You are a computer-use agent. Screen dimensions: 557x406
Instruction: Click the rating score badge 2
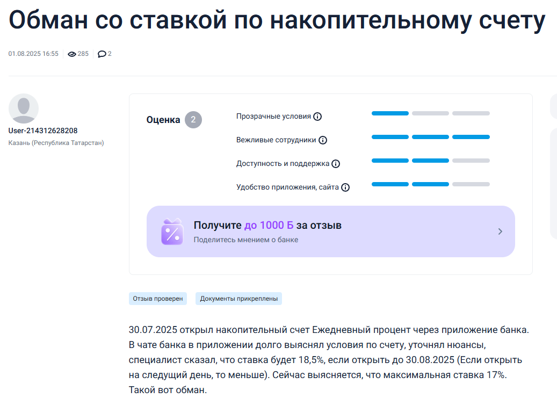click(193, 120)
